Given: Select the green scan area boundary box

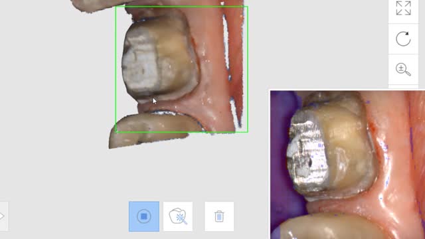Looking at the screenshot, I should point(181,69).
